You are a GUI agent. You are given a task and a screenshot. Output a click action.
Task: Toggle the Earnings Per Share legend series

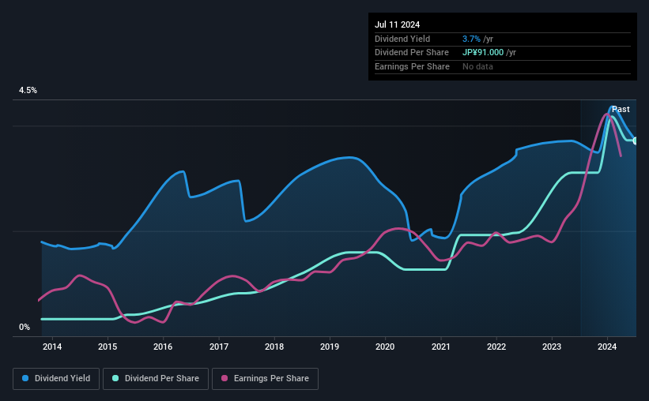click(265, 379)
